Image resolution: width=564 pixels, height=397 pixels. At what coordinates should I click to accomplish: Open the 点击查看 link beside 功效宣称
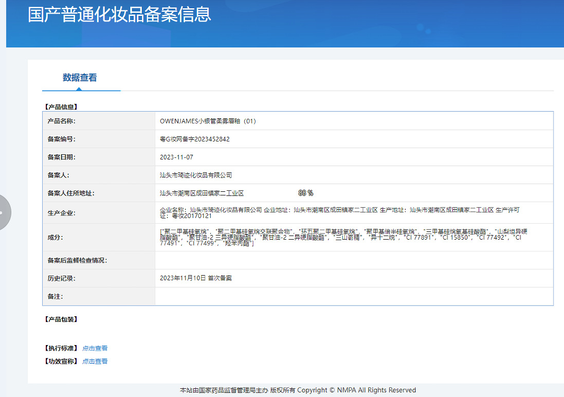pyautogui.click(x=95, y=361)
